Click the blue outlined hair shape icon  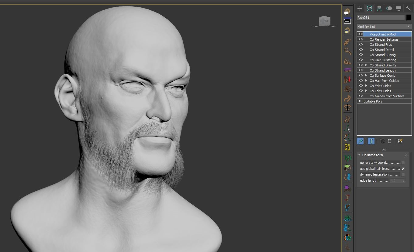(347, 207)
